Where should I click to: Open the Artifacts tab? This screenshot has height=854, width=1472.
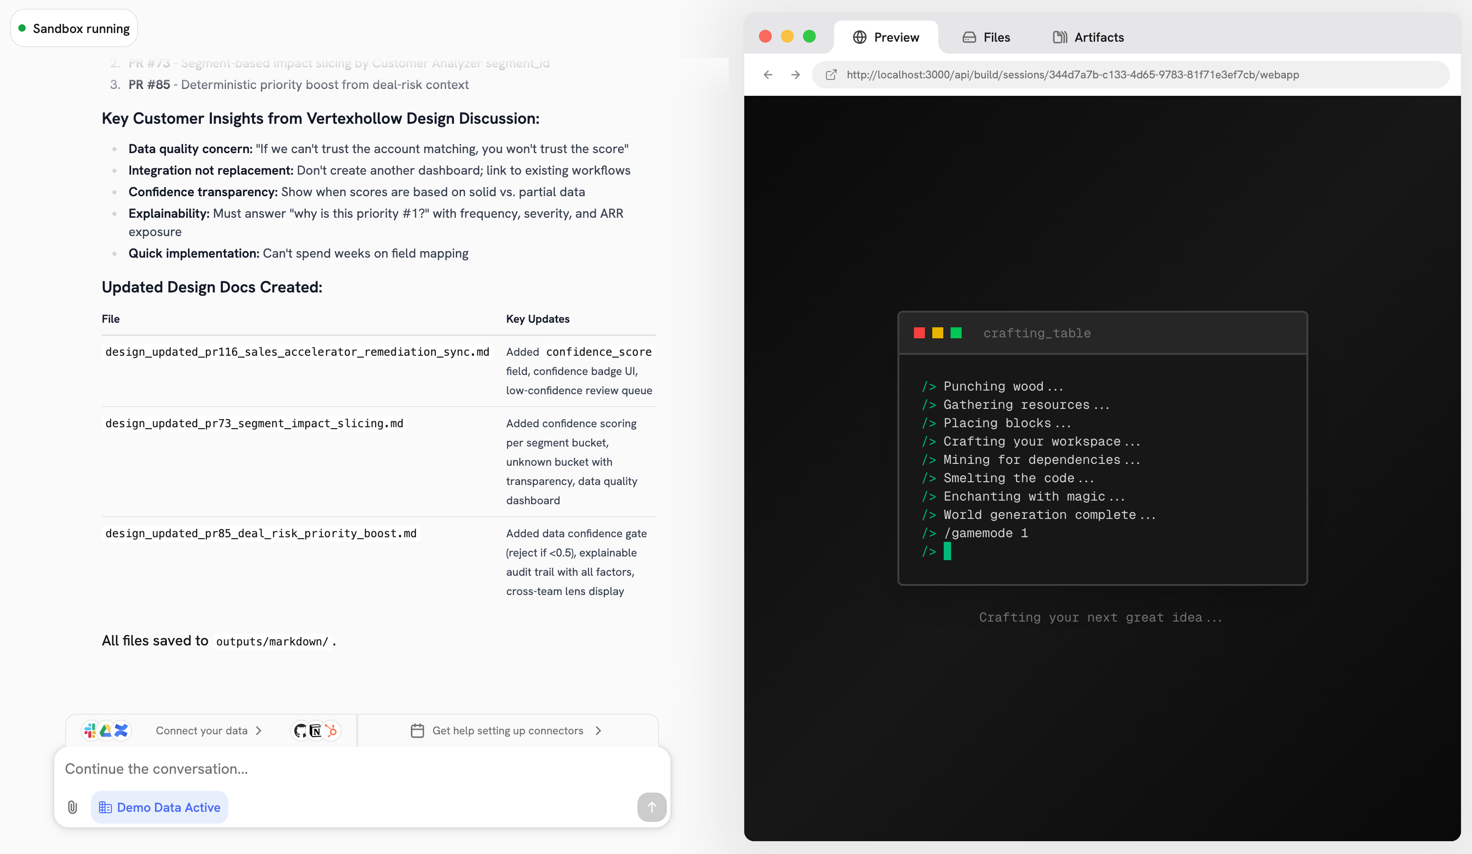coord(1088,37)
